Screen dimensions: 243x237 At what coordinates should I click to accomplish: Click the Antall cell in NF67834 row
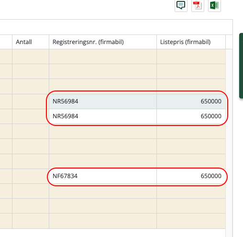click(x=31, y=176)
